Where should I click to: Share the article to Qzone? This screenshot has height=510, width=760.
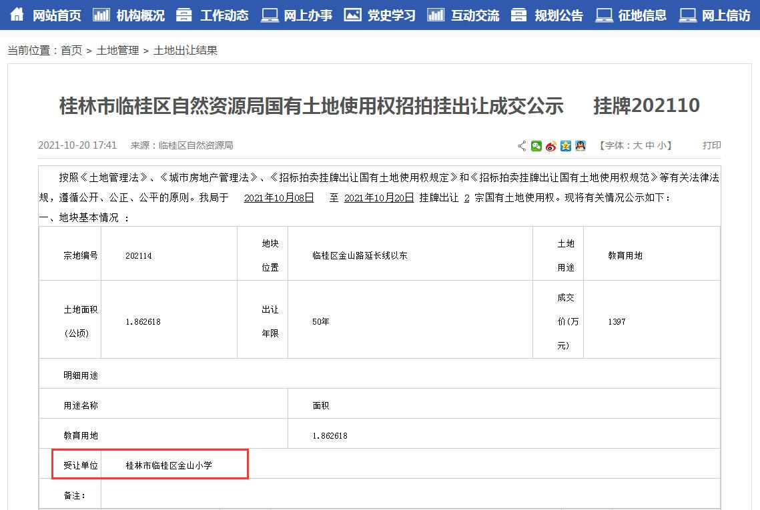point(566,145)
